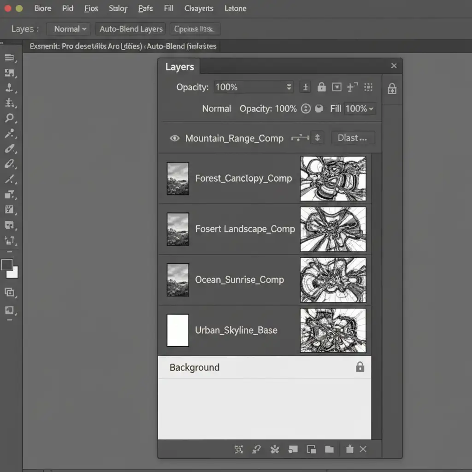This screenshot has width=472, height=472.
Task: Select the Ocean_Sunrise_Comp layer thumbnail
Action: (x=177, y=280)
